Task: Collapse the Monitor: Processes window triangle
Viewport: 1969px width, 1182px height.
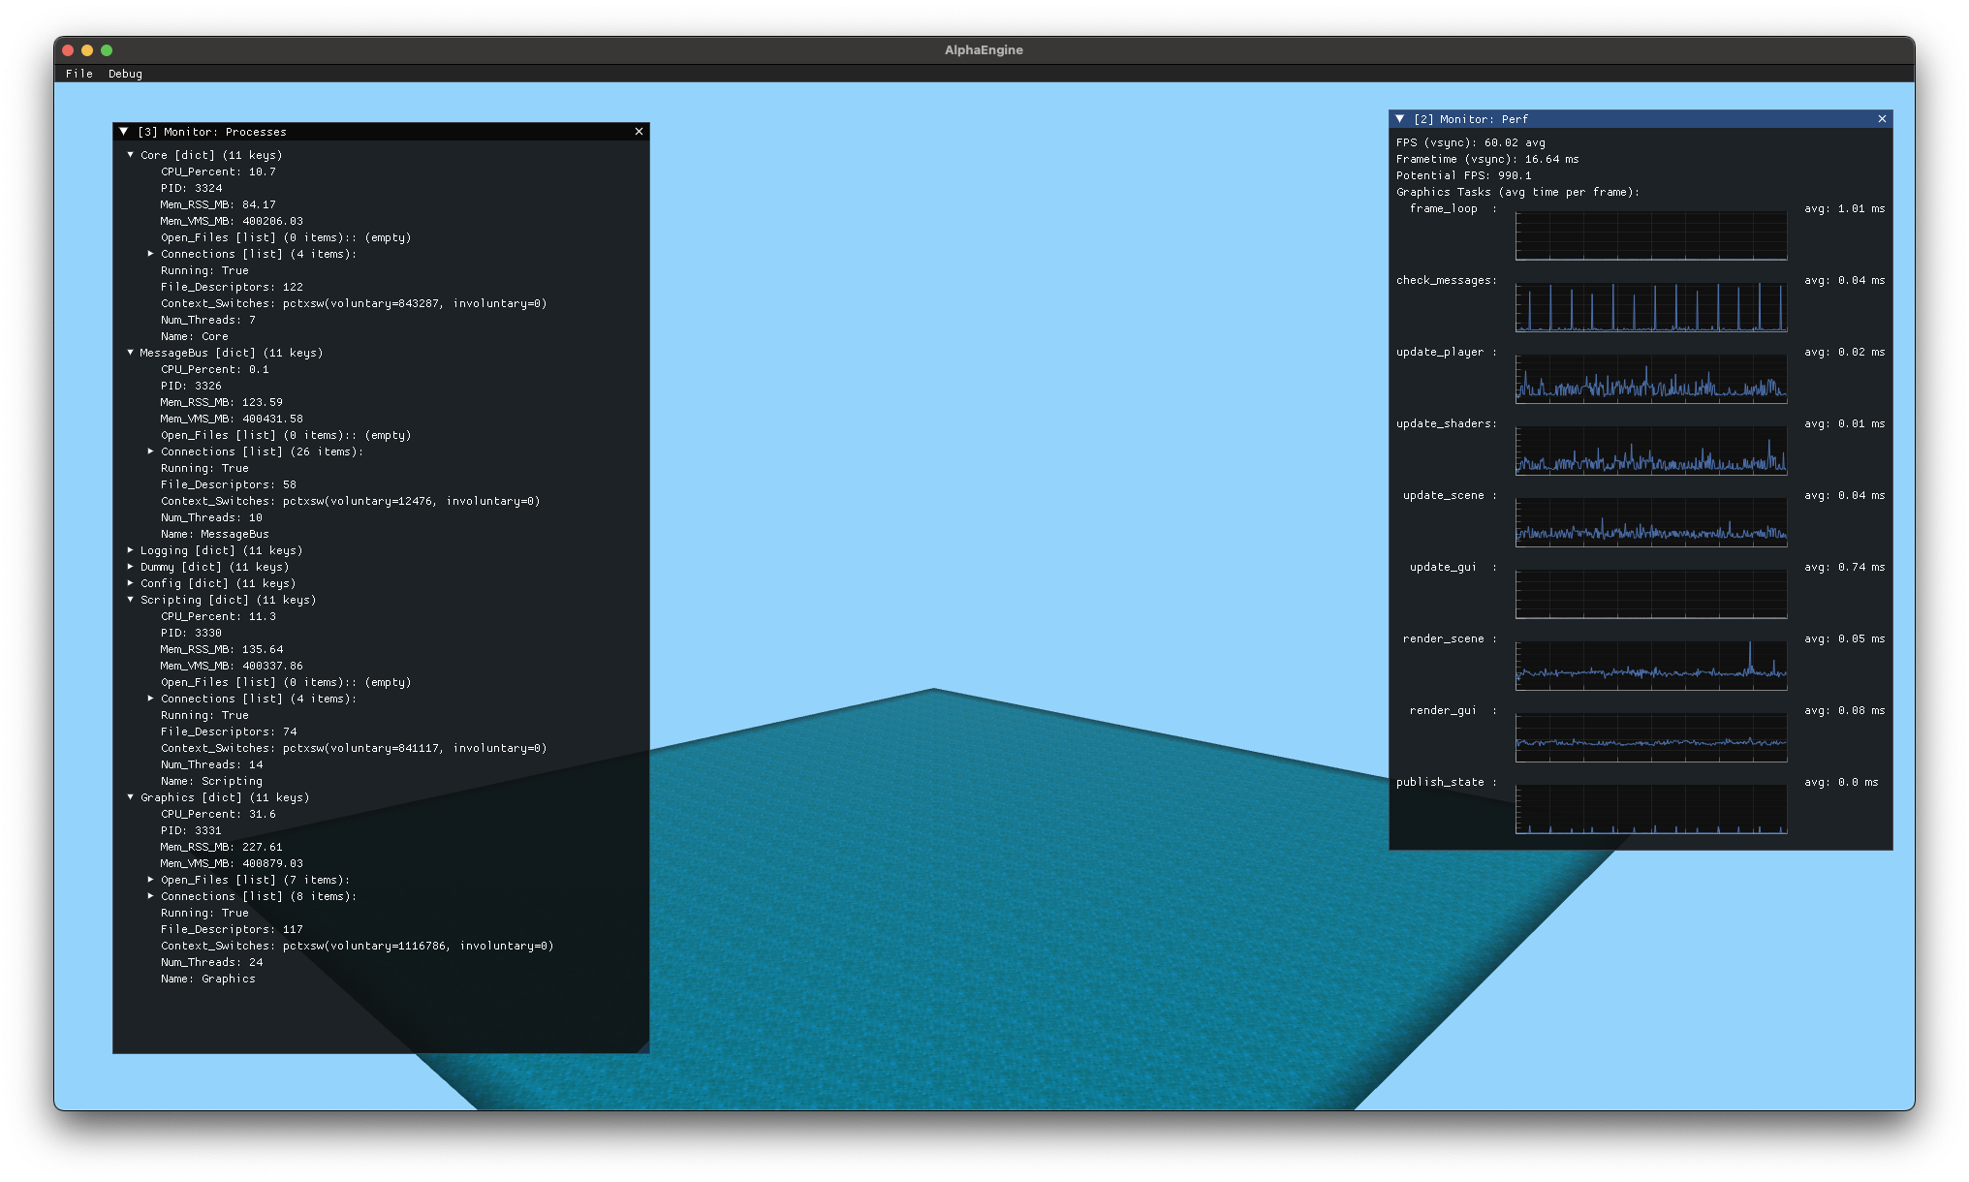Action: click(x=124, y=132)
